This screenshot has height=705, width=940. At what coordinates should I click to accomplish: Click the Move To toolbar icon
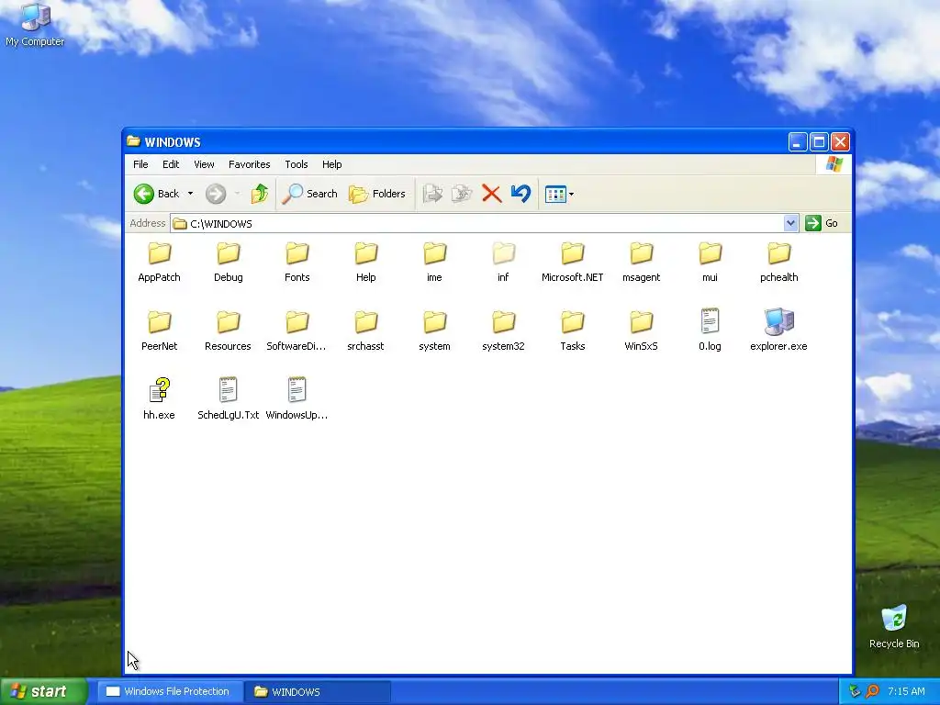[x=433, y=194]
